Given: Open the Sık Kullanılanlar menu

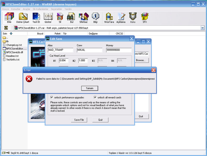Looking at the screenshot, I should (x=40, y=9).
